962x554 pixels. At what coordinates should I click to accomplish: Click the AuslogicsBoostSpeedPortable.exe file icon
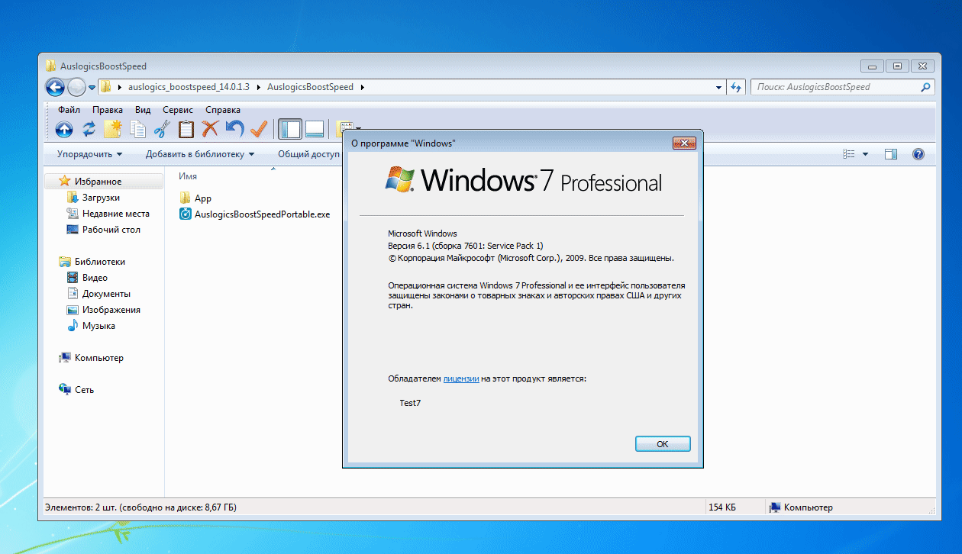pos(186,214)
